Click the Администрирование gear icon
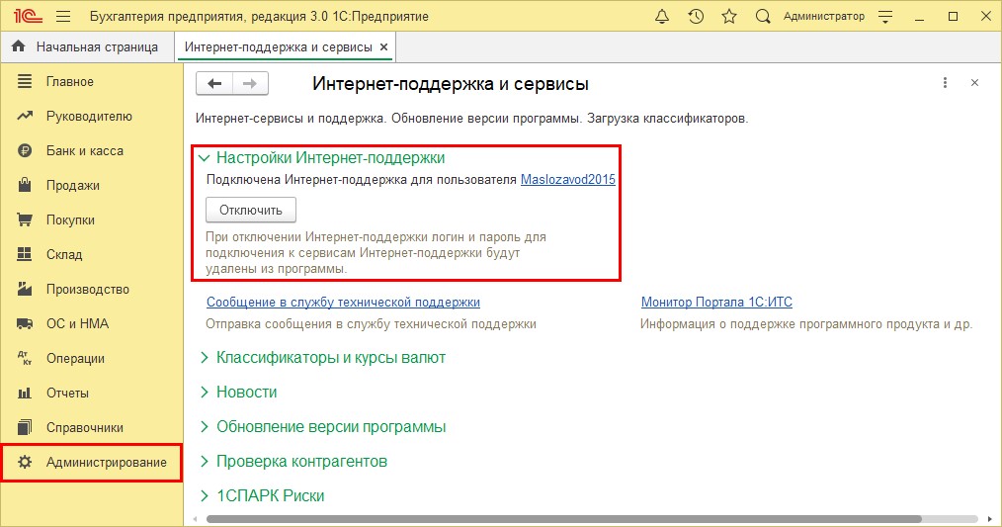 point(25,462)
